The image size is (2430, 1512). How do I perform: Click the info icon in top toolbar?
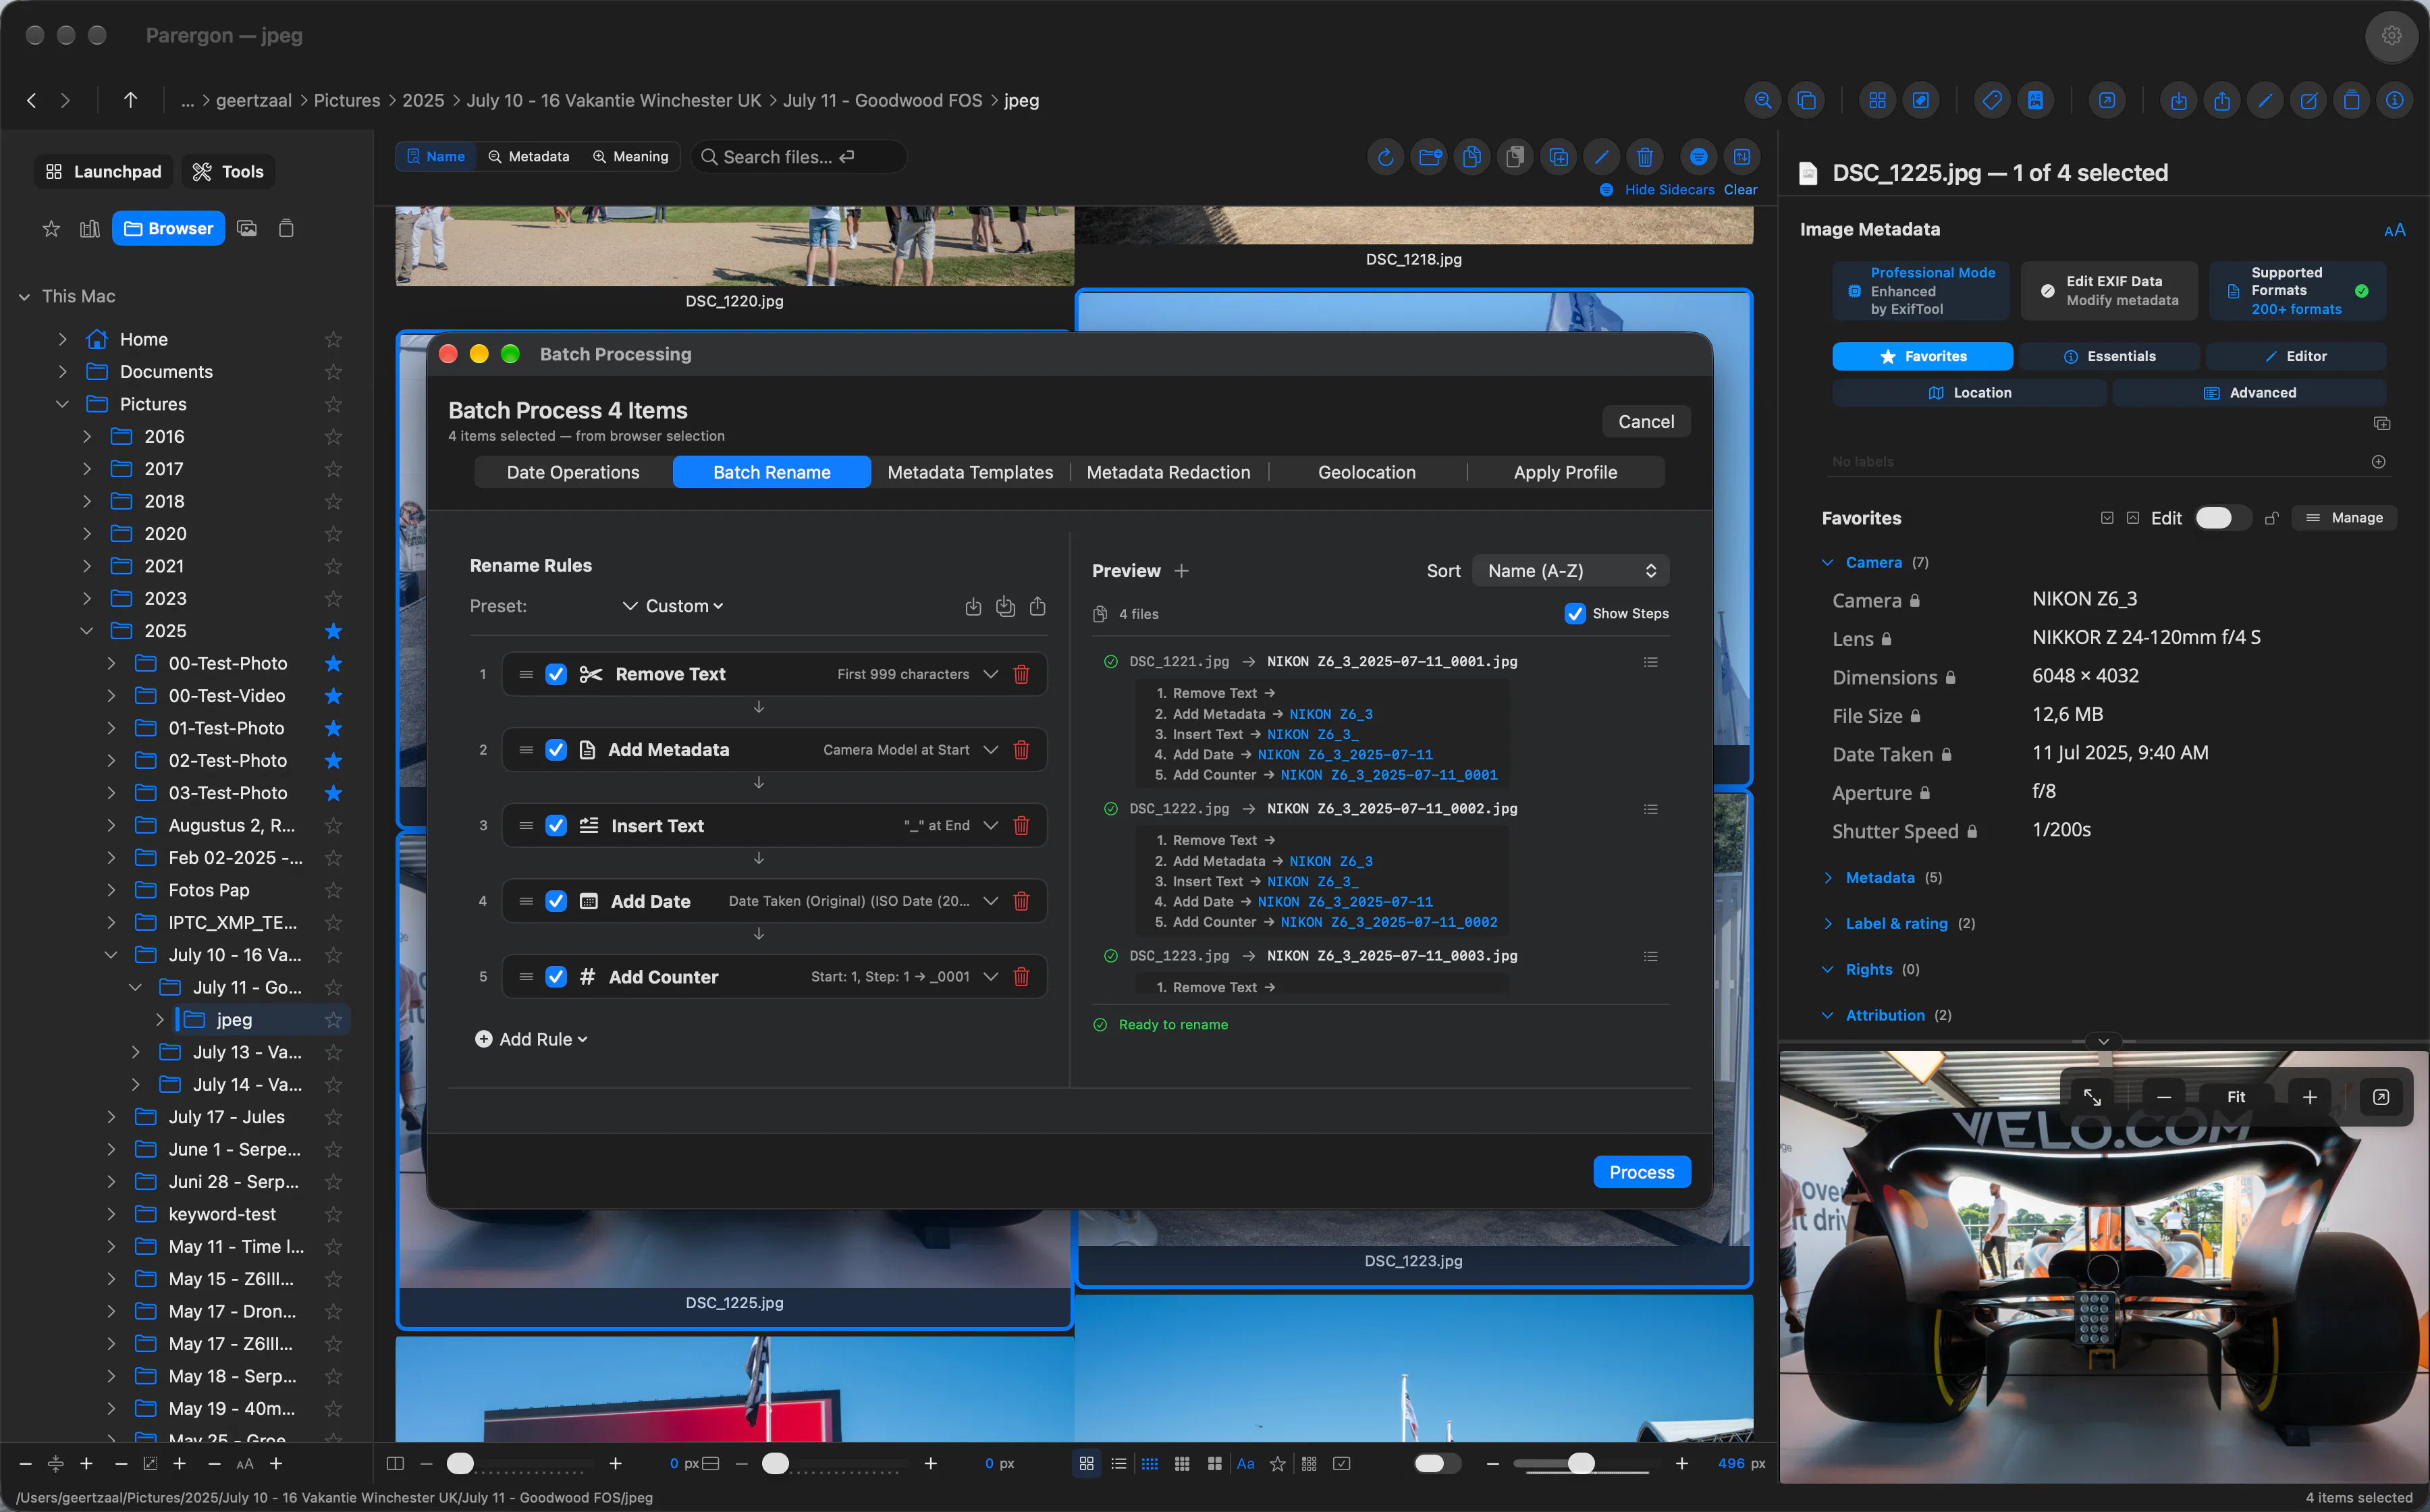(x=2394, y=100)
